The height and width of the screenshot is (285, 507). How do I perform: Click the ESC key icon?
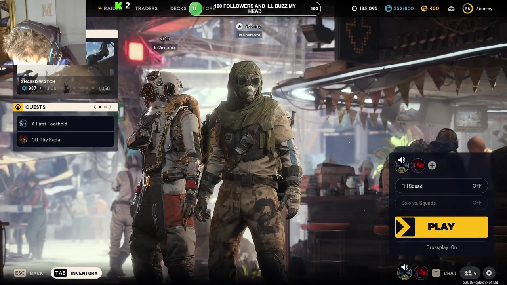(x=20, y=273)
